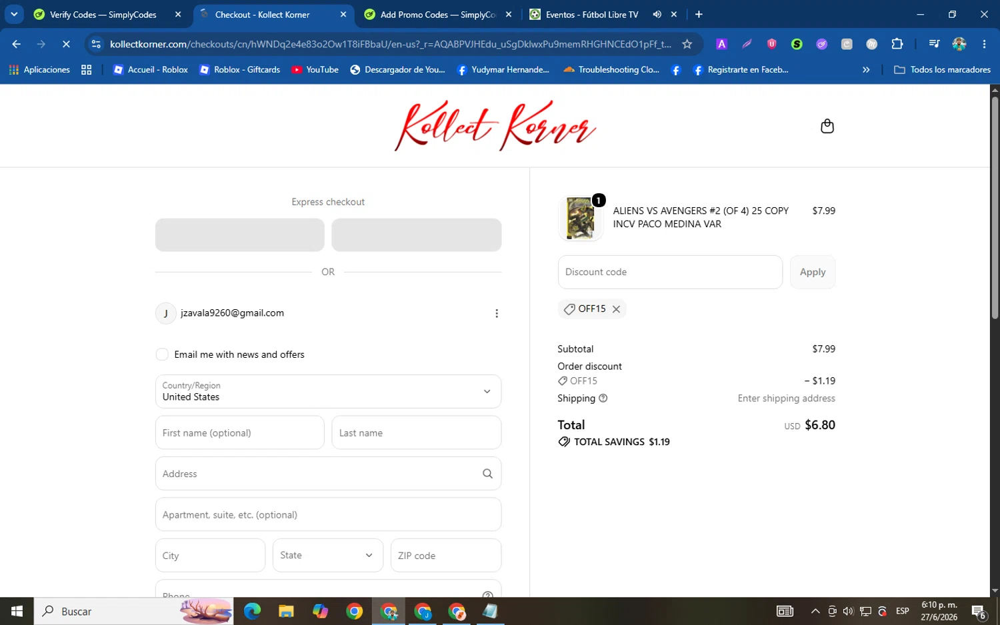The height and width of the screenshot is (625, 1000).
Task: Remove the OFF15 discount code tag
Action: [x=616, y=309]
